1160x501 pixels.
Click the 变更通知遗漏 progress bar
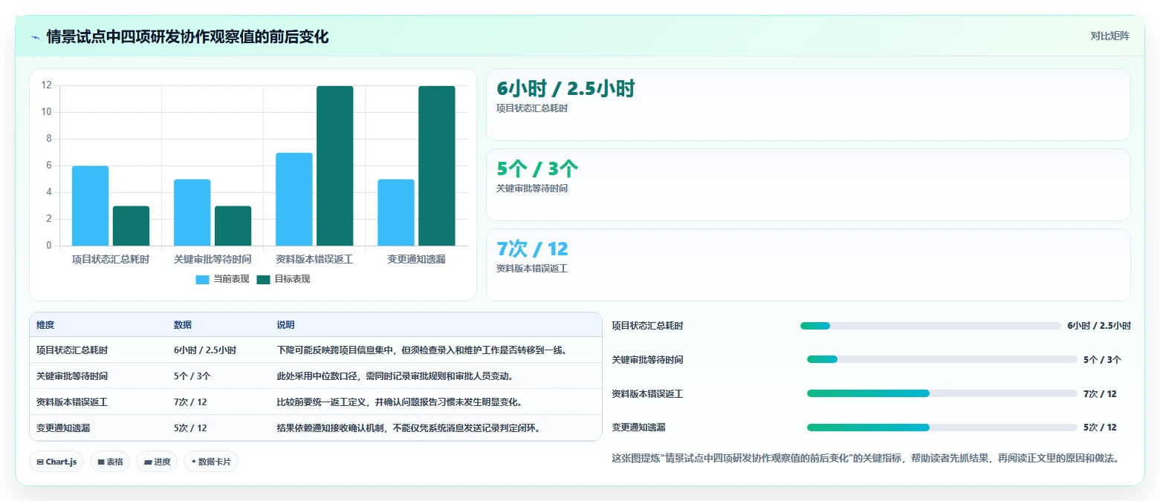[x=942, y=428]
